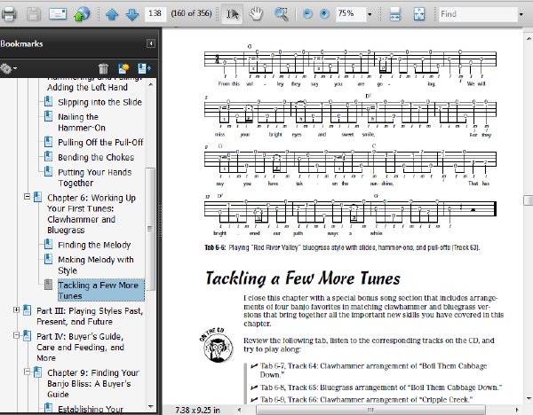Click the New Bookmark icon
533x415 pixels.
(x=123, y=68)
